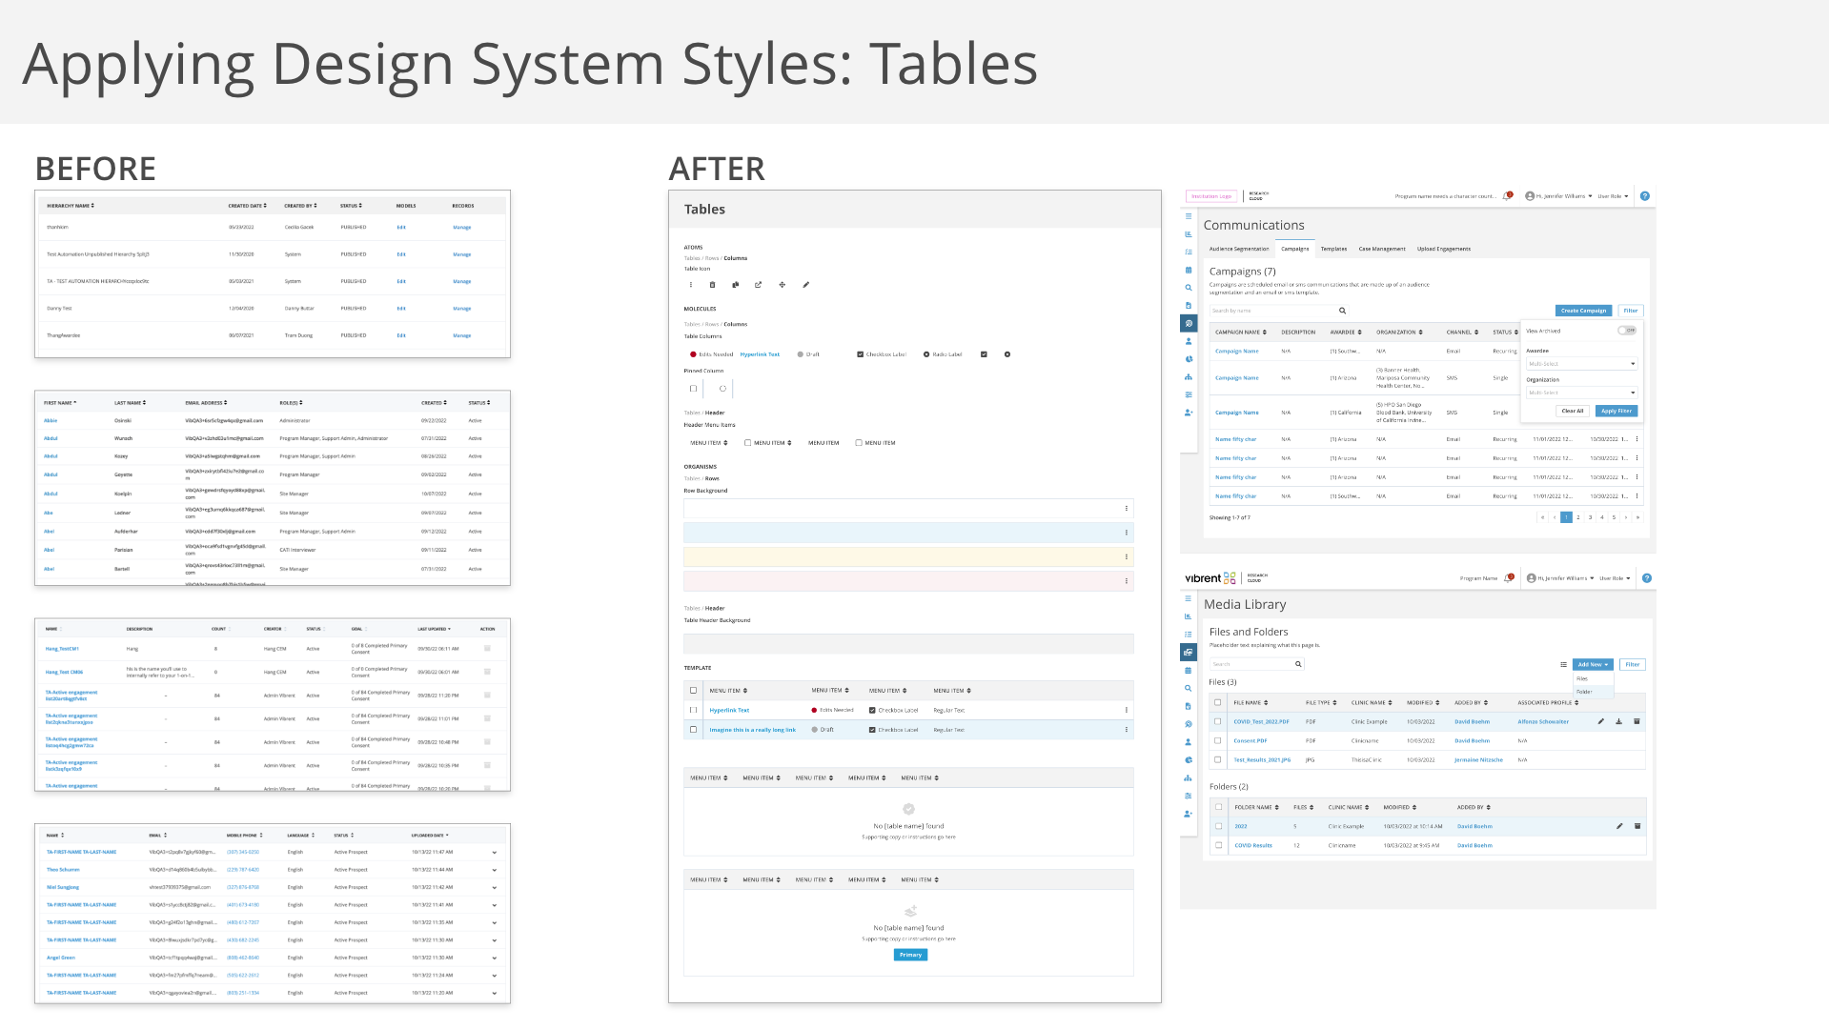Open the Awardee multi-select dropdown
The width and height of the screenshot is (1830, 1029).
[1581, 364]
